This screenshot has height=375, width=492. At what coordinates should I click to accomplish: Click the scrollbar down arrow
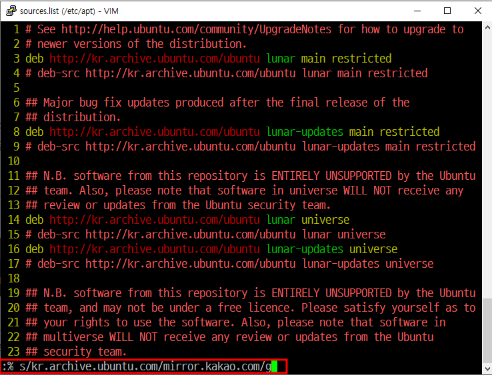[x=487, y=369]
